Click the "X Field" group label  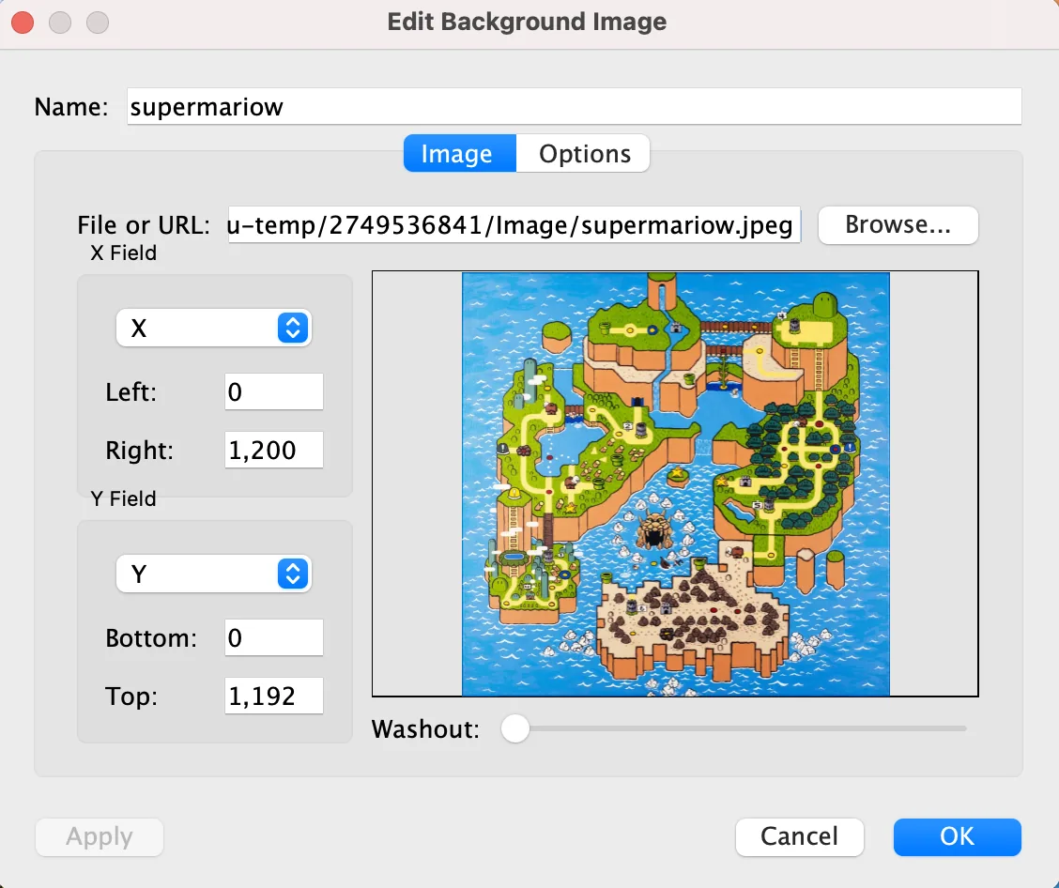coord(124,253)
